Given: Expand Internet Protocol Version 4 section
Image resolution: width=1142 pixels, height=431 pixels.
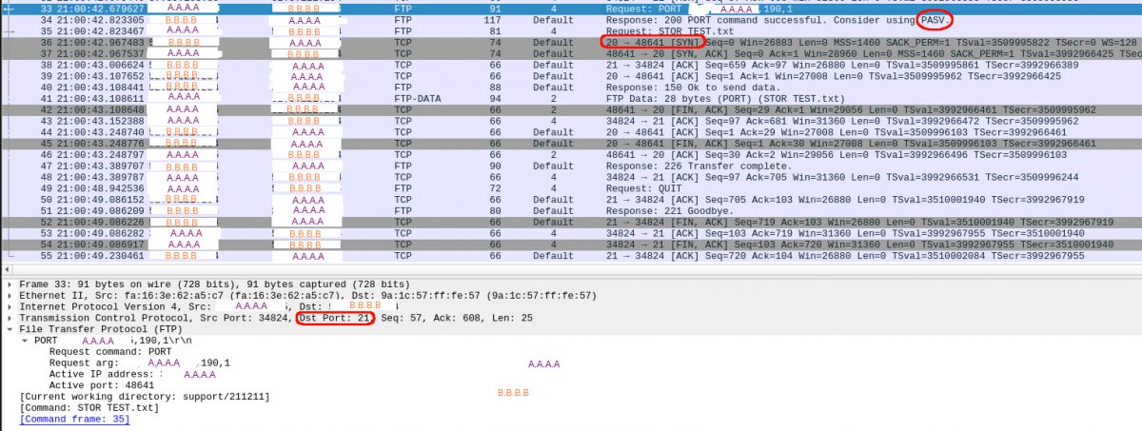Looking at the screenshot, I should (10, 306).
